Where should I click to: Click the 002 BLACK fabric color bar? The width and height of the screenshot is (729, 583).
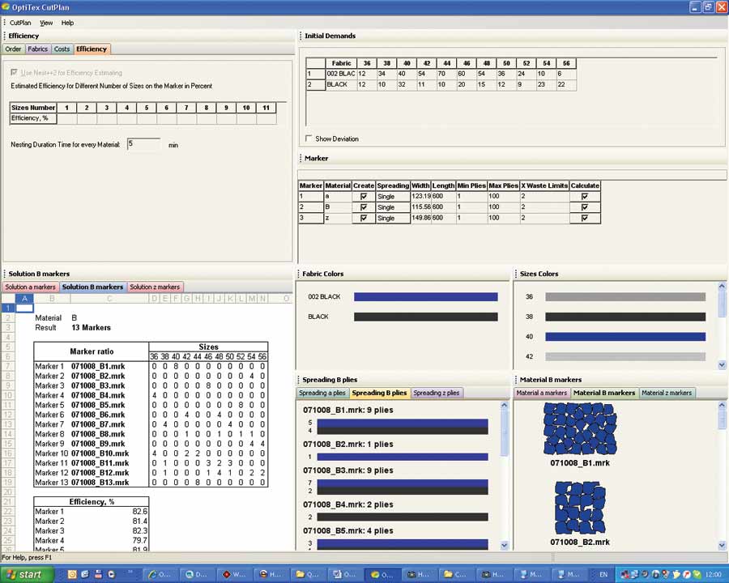coord(426,297)
